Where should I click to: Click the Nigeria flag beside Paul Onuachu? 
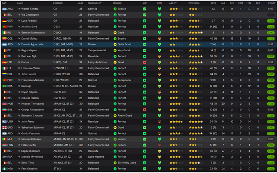point(4,169)
